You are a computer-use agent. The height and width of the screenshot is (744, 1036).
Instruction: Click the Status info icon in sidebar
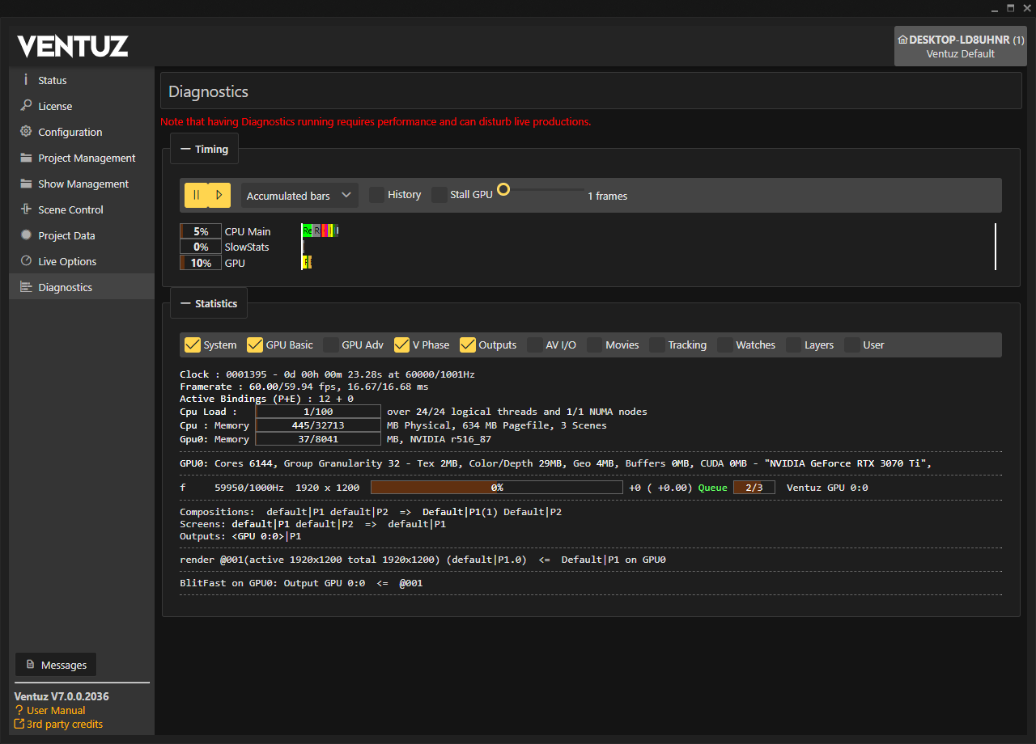(26, 80)
